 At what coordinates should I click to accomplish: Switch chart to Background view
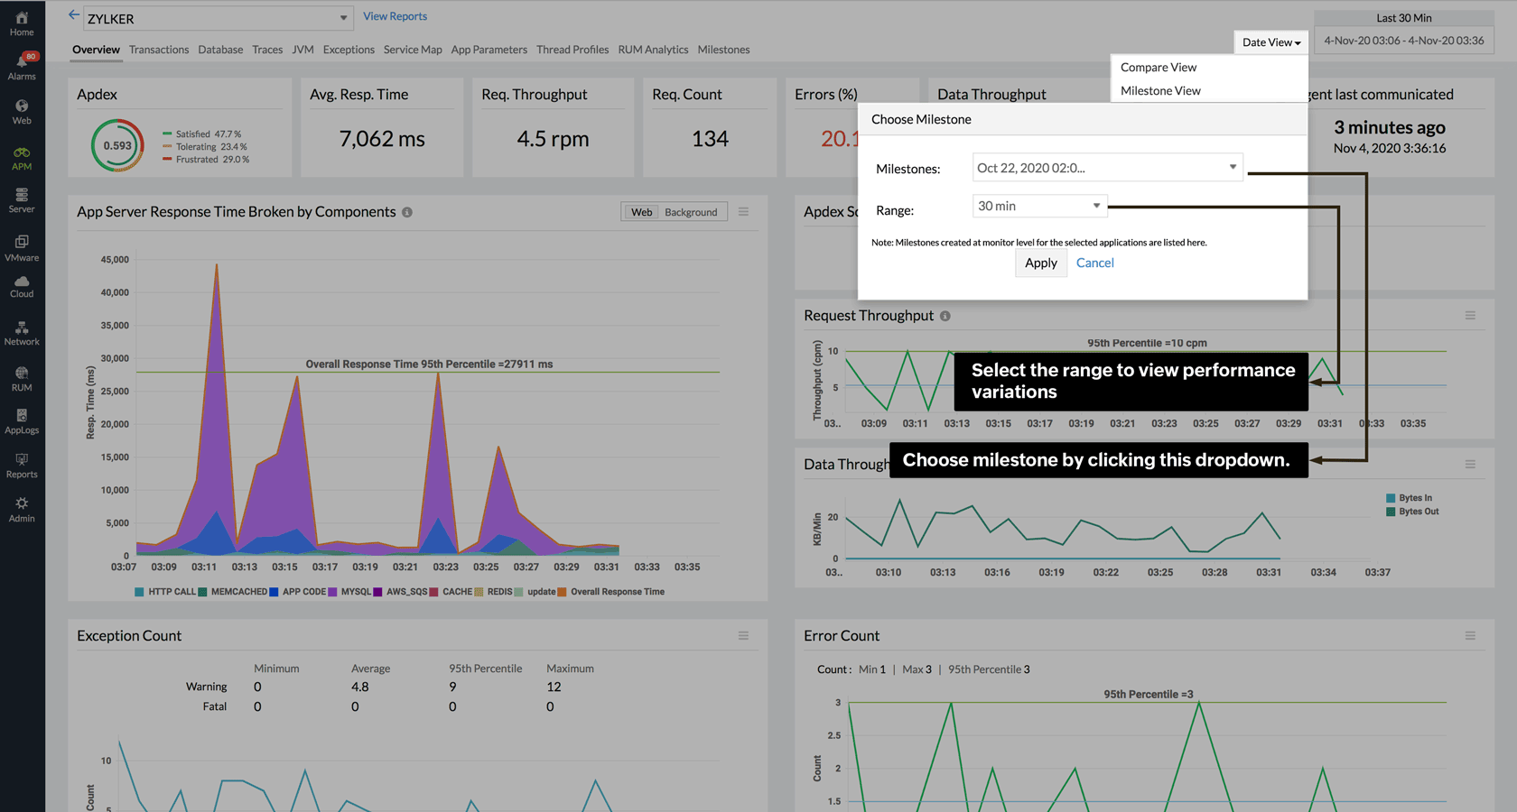pyautogui.click(x=691, y=212)
